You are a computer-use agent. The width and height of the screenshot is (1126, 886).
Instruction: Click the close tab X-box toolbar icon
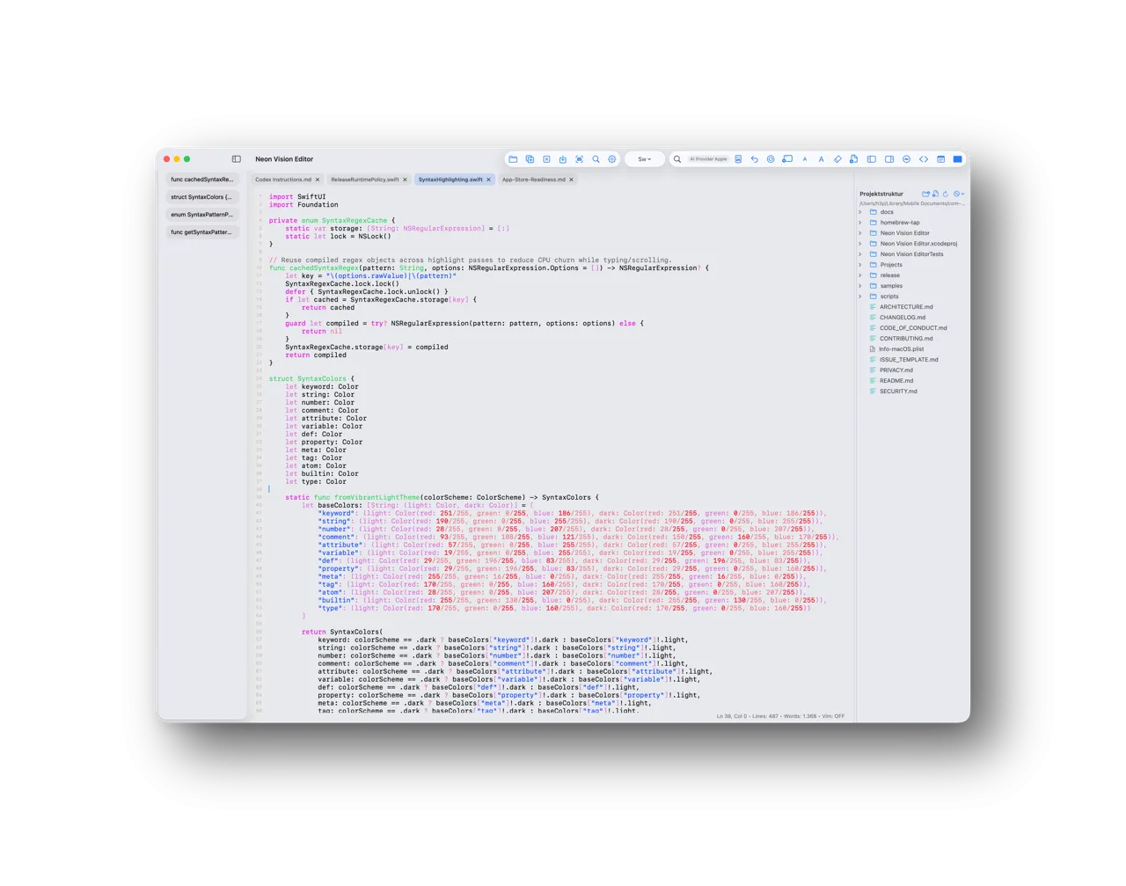click(x=546, y=159)
